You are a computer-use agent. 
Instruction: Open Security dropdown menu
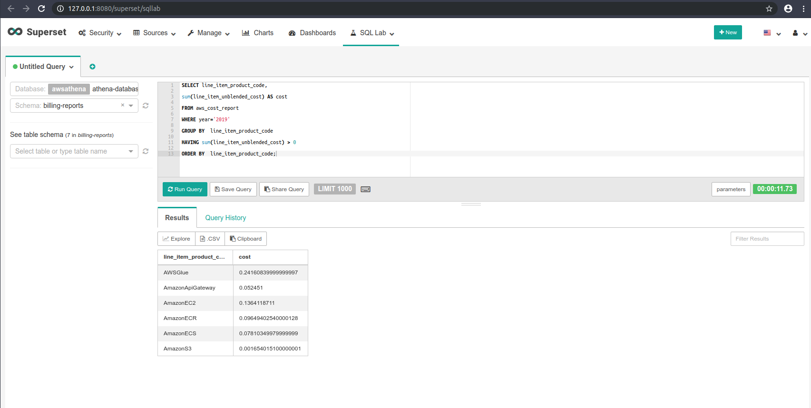click(100, 33)
